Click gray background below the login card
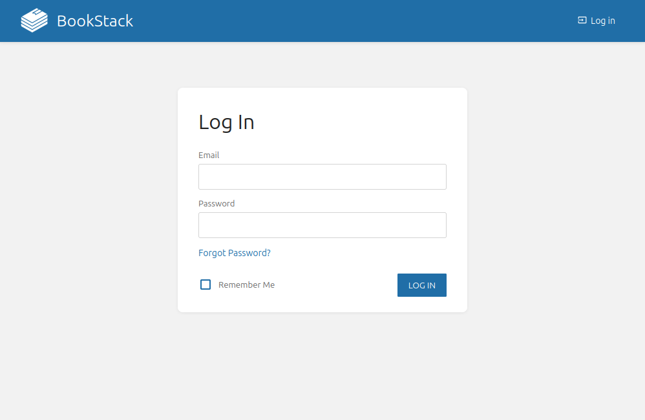Viewport: 645px width, 420px height. (322, 368)
